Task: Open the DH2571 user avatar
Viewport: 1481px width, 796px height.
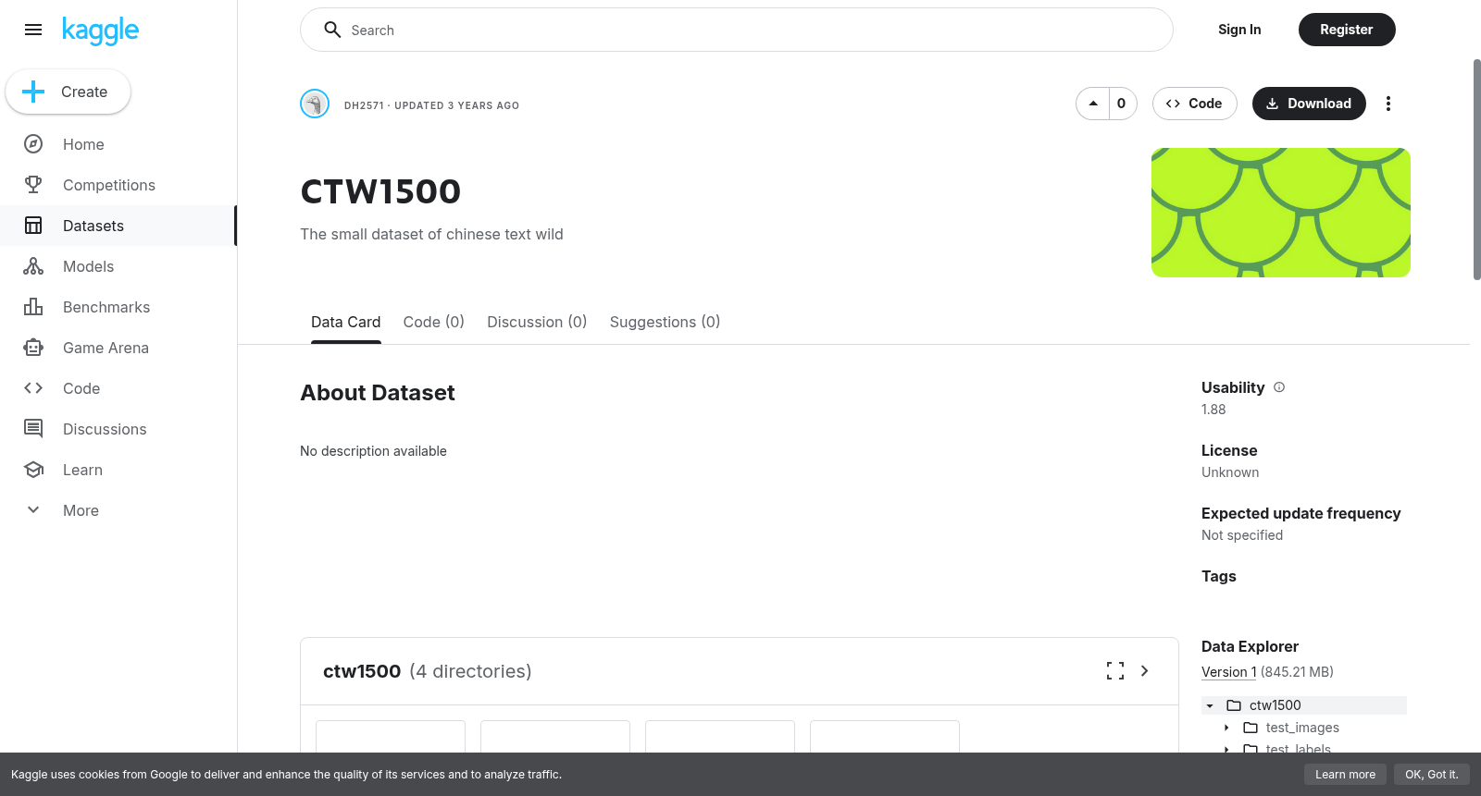Action: 315,104
